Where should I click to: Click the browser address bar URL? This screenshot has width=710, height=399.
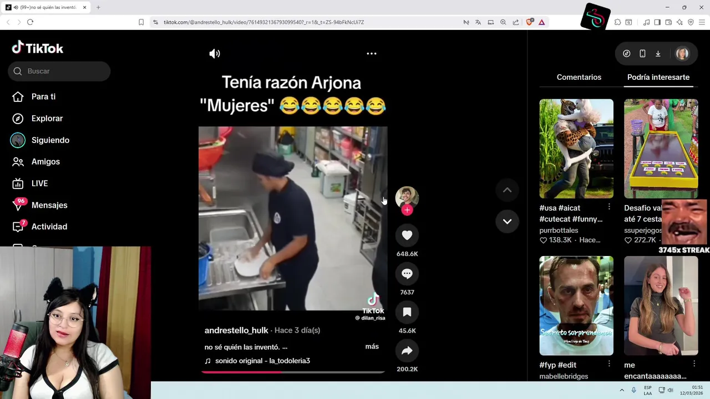pyautogui.click(x=263, y=22)
